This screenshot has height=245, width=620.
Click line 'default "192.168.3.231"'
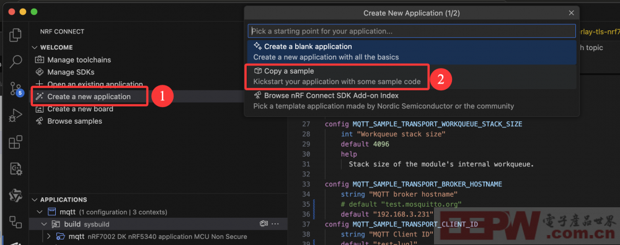pyautogui.click(x=387, y=214)
